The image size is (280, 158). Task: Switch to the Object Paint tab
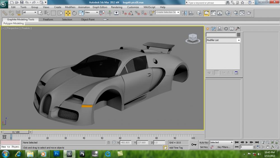88,20
